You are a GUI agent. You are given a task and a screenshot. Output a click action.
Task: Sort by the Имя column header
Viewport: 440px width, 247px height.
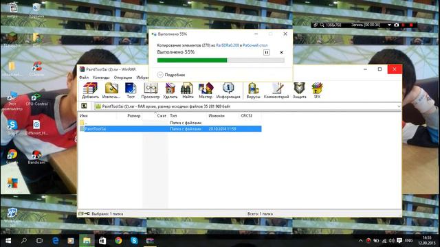(97, 115)
